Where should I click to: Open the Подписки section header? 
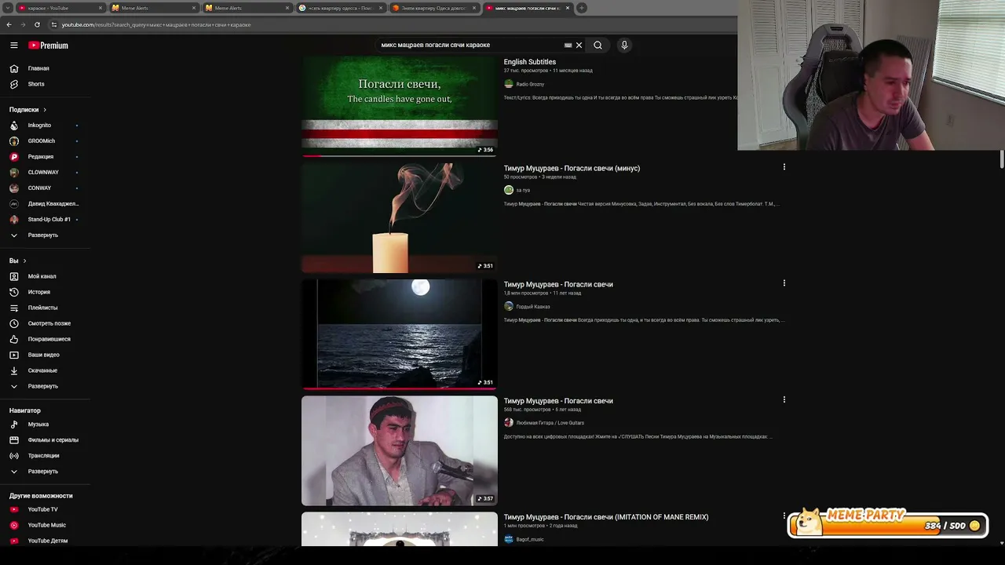(x=28, y=110)
